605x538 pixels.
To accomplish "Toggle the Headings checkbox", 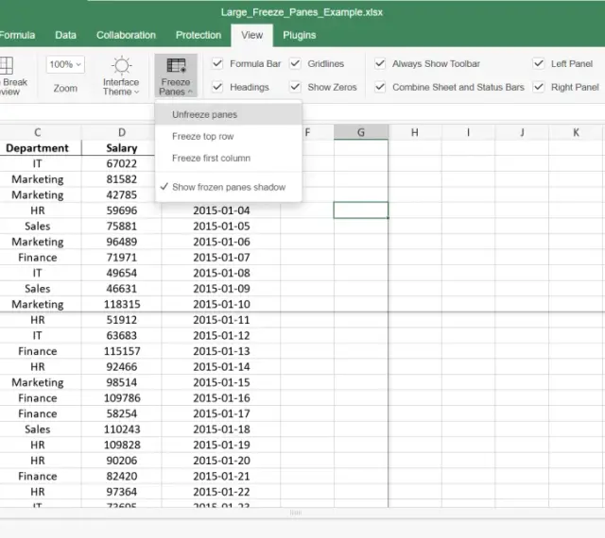I will point(217,87).
